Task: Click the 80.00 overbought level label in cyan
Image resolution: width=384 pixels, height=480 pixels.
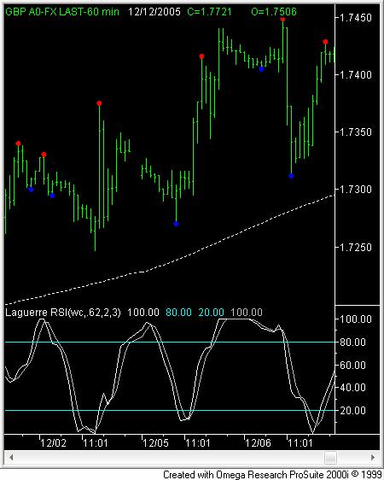Action: 178,313
